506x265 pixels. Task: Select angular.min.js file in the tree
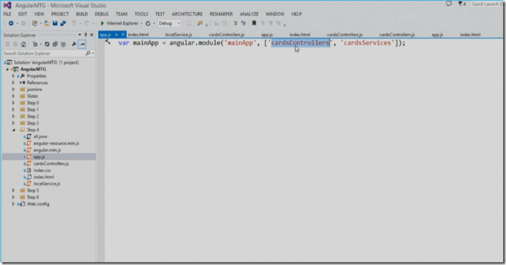tap(47, 150)
